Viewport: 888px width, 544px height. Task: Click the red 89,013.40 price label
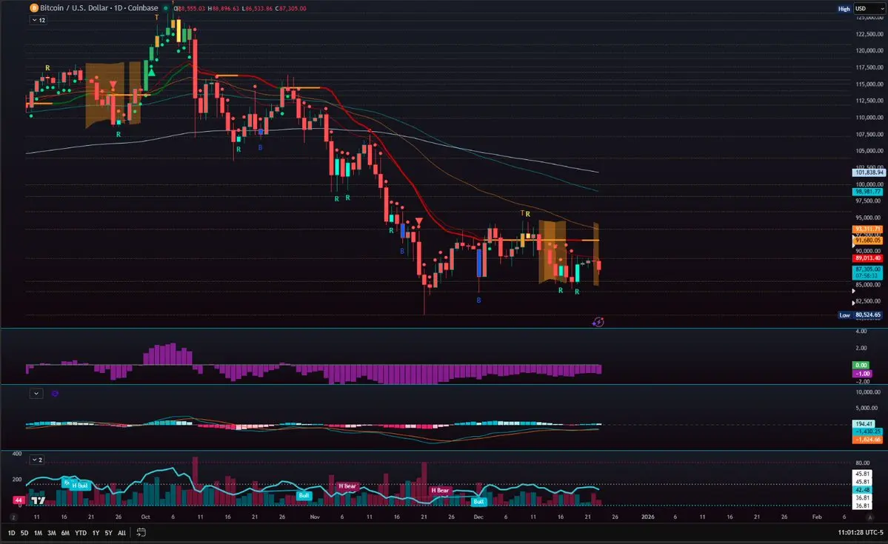tap(868, 258)
